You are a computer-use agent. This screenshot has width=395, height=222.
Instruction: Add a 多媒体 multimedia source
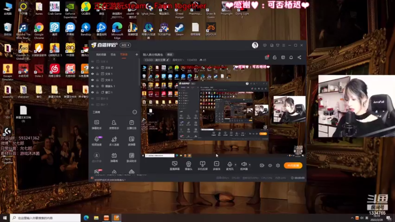[217, 166]
